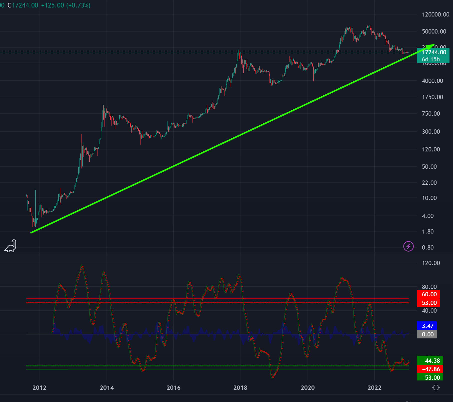Click the 2018 label on time axis
The height and width of the screenshot is (402, 453).
point(240,388)
